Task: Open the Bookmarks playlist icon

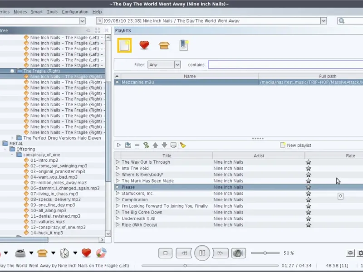Action: (183, 45)
